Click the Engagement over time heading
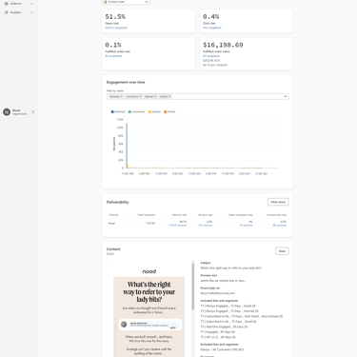This screenshot has height=357, width=357. [x=126, y=82]
